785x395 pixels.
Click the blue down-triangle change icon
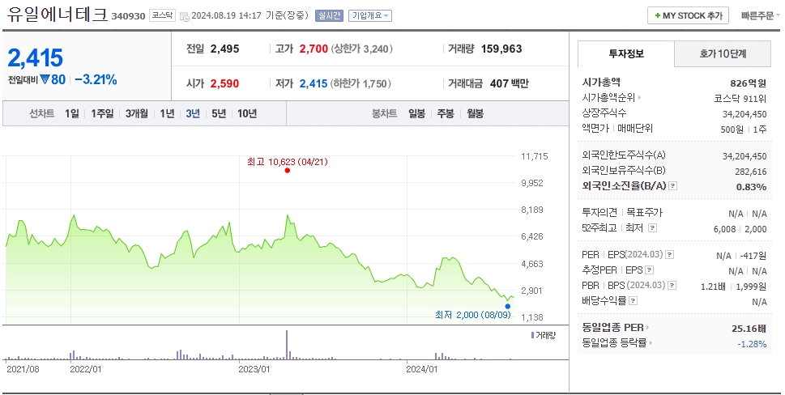(45, 79)
